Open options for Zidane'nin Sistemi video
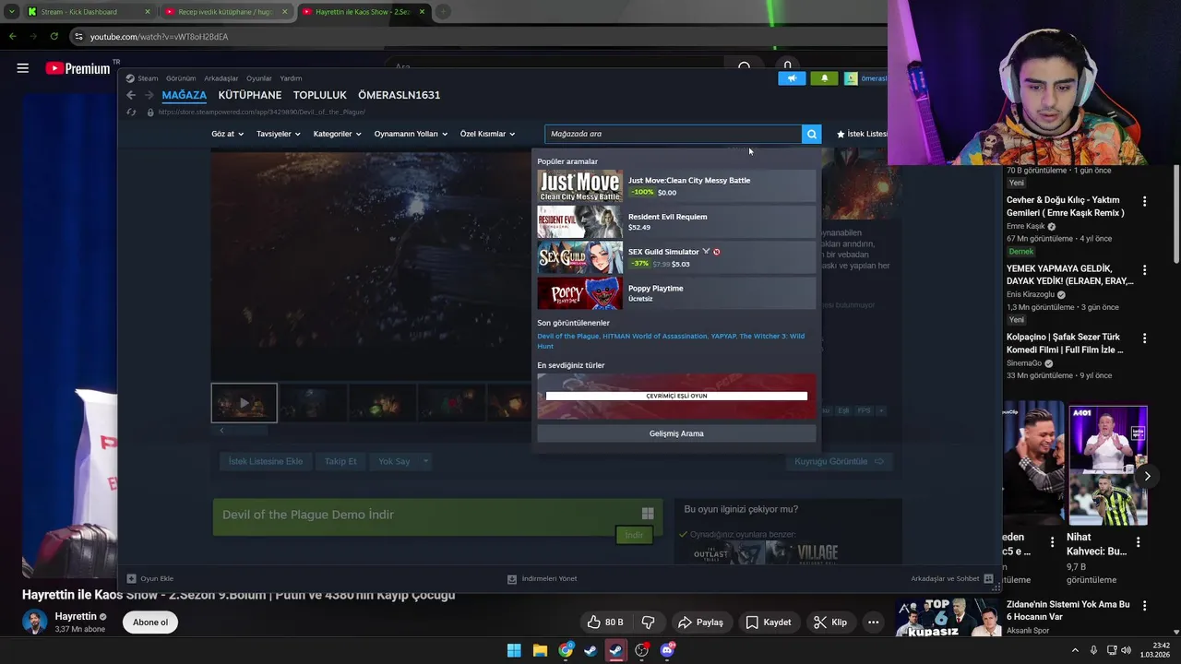1181x664 pixels. [1144, 606]
